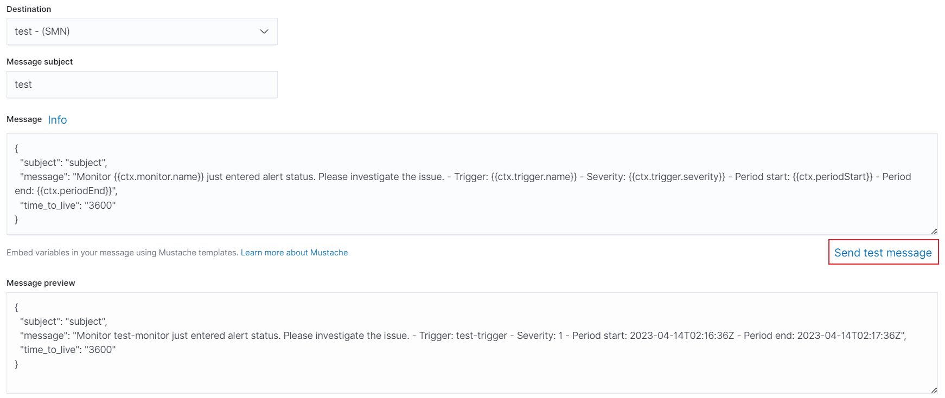This screenshot has width=945, height=398.
Task: Click the {{ctx.trigger.name}} variable in Message
Action: pyautogui.click(x=534, y=177)
